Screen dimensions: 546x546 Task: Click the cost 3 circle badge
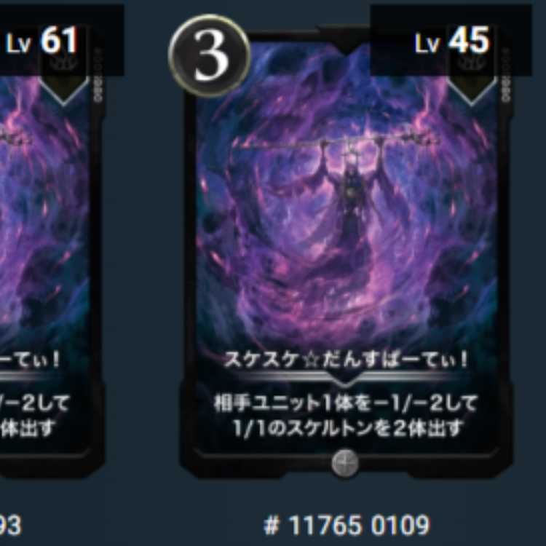209,56
